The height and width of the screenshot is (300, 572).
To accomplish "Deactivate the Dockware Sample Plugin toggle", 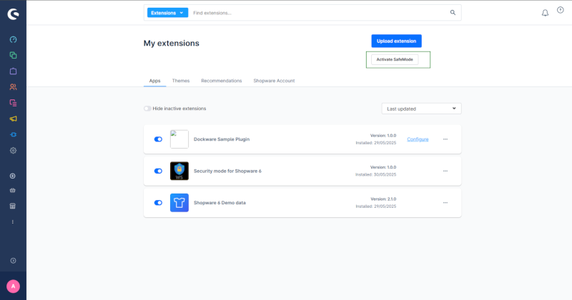I will click(x=158, y=139).
